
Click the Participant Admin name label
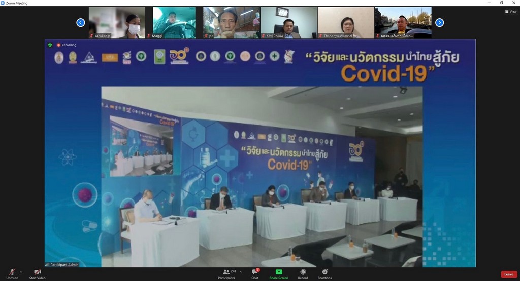62,264
